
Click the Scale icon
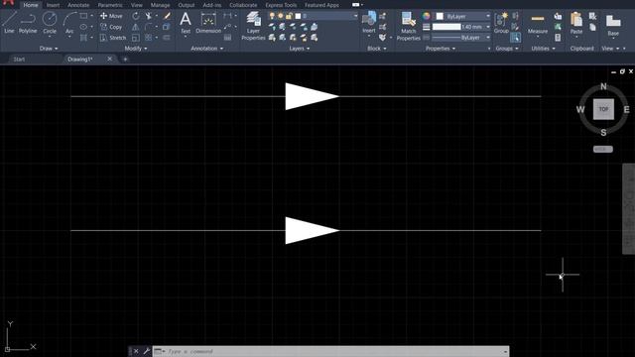pos(136,38)
